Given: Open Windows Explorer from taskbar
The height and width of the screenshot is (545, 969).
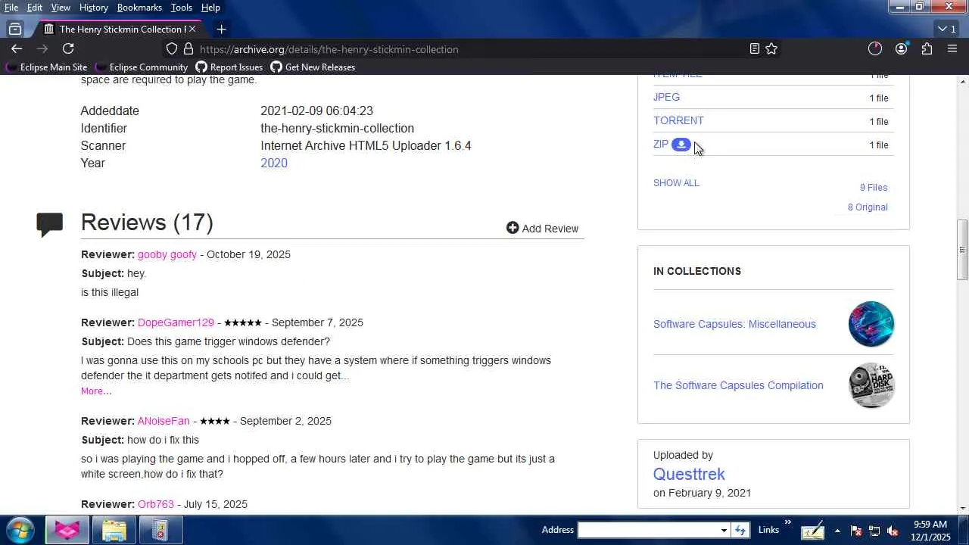Looking at the screenshot, I should [x=114, y=530].
